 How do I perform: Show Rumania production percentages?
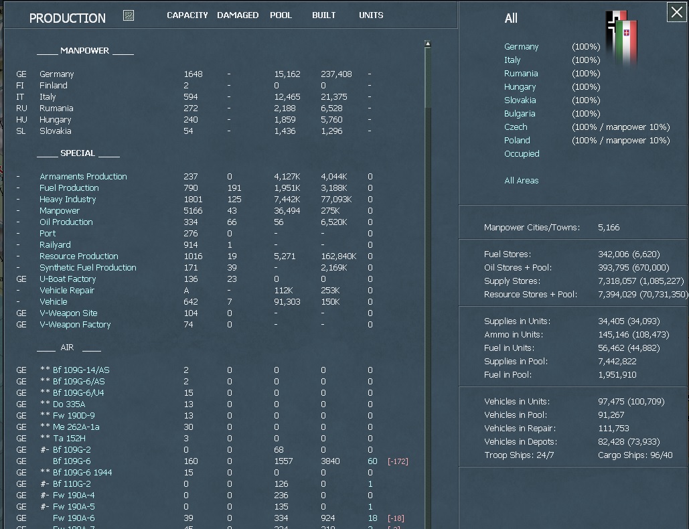coord(522,73)
